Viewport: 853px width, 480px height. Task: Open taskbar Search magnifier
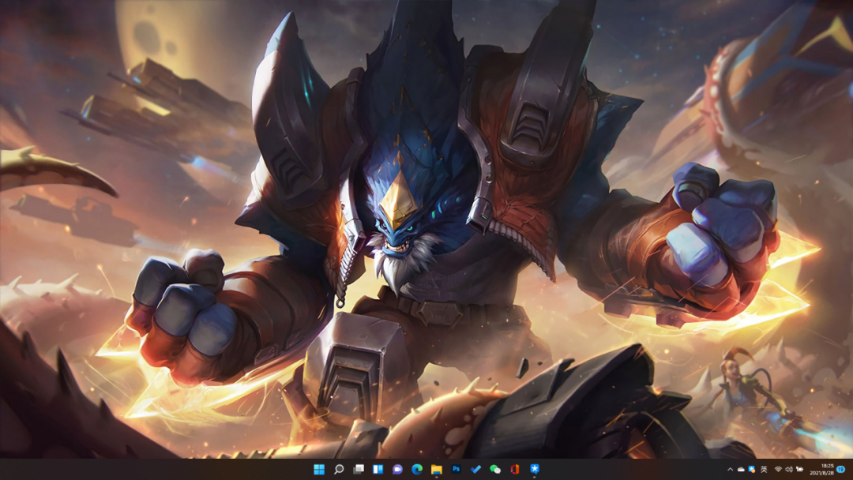(x=339, y=469)
